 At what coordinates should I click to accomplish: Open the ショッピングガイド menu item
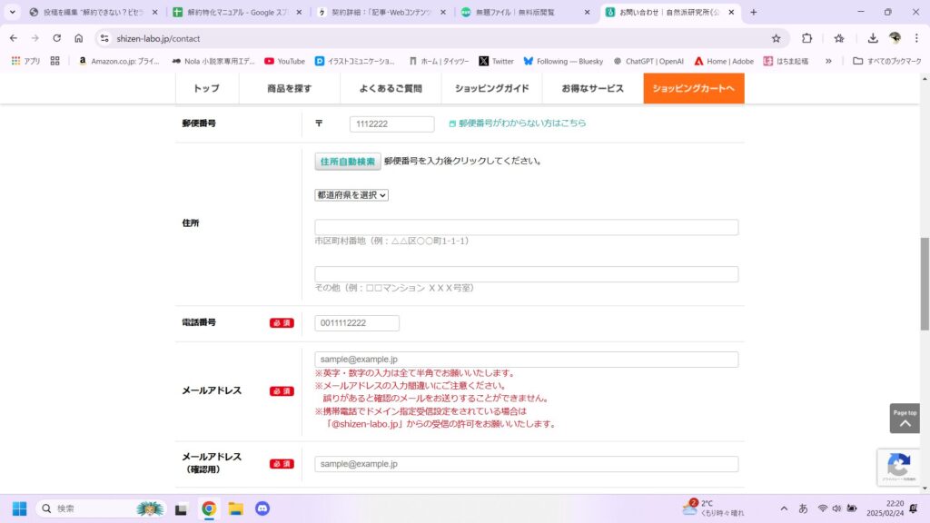491,88
